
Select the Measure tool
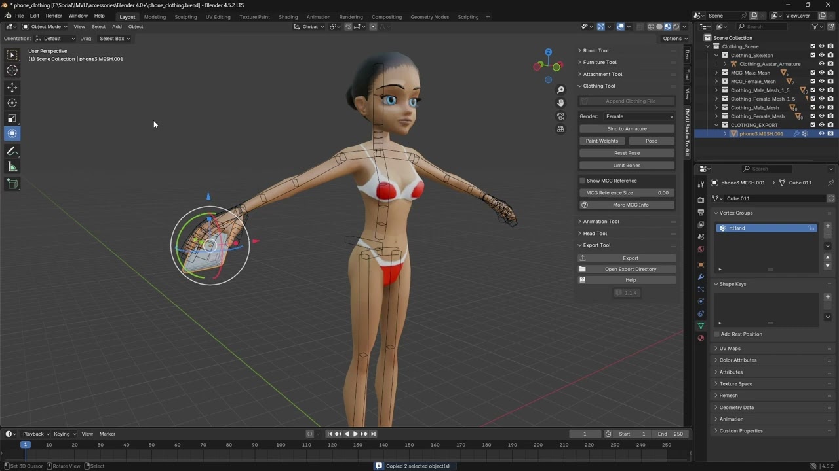point(12,167)
